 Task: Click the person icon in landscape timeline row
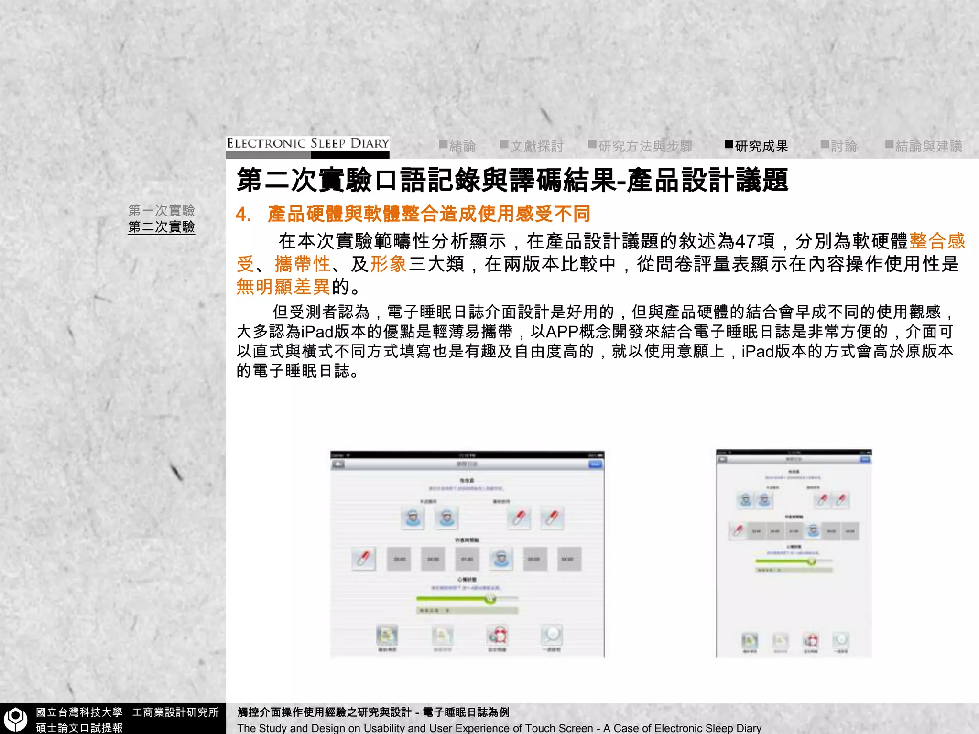(x=500, y=559)
